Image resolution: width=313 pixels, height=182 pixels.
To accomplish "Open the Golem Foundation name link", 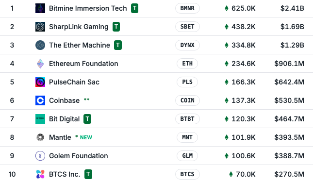I will 79,156.
